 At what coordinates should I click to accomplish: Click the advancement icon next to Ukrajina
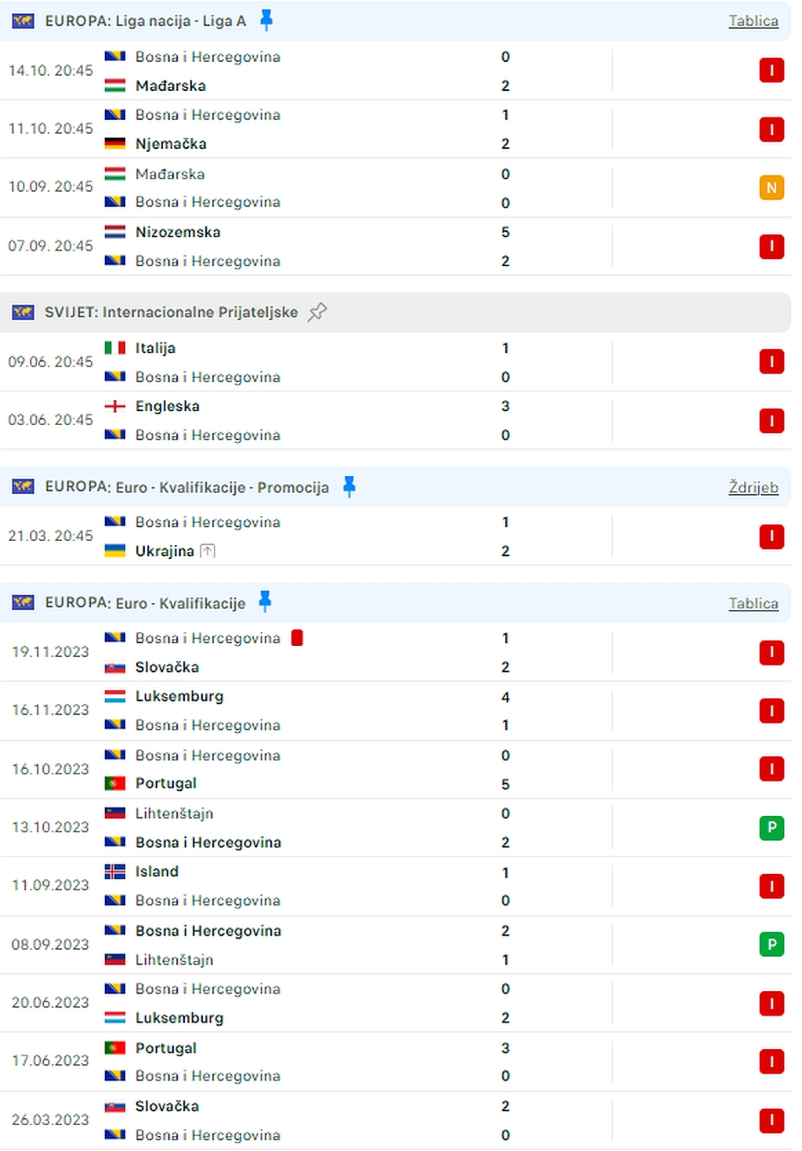pos(208,551)
